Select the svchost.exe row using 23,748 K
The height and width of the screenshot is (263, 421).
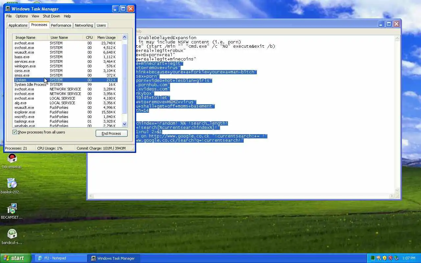[65, 43]
